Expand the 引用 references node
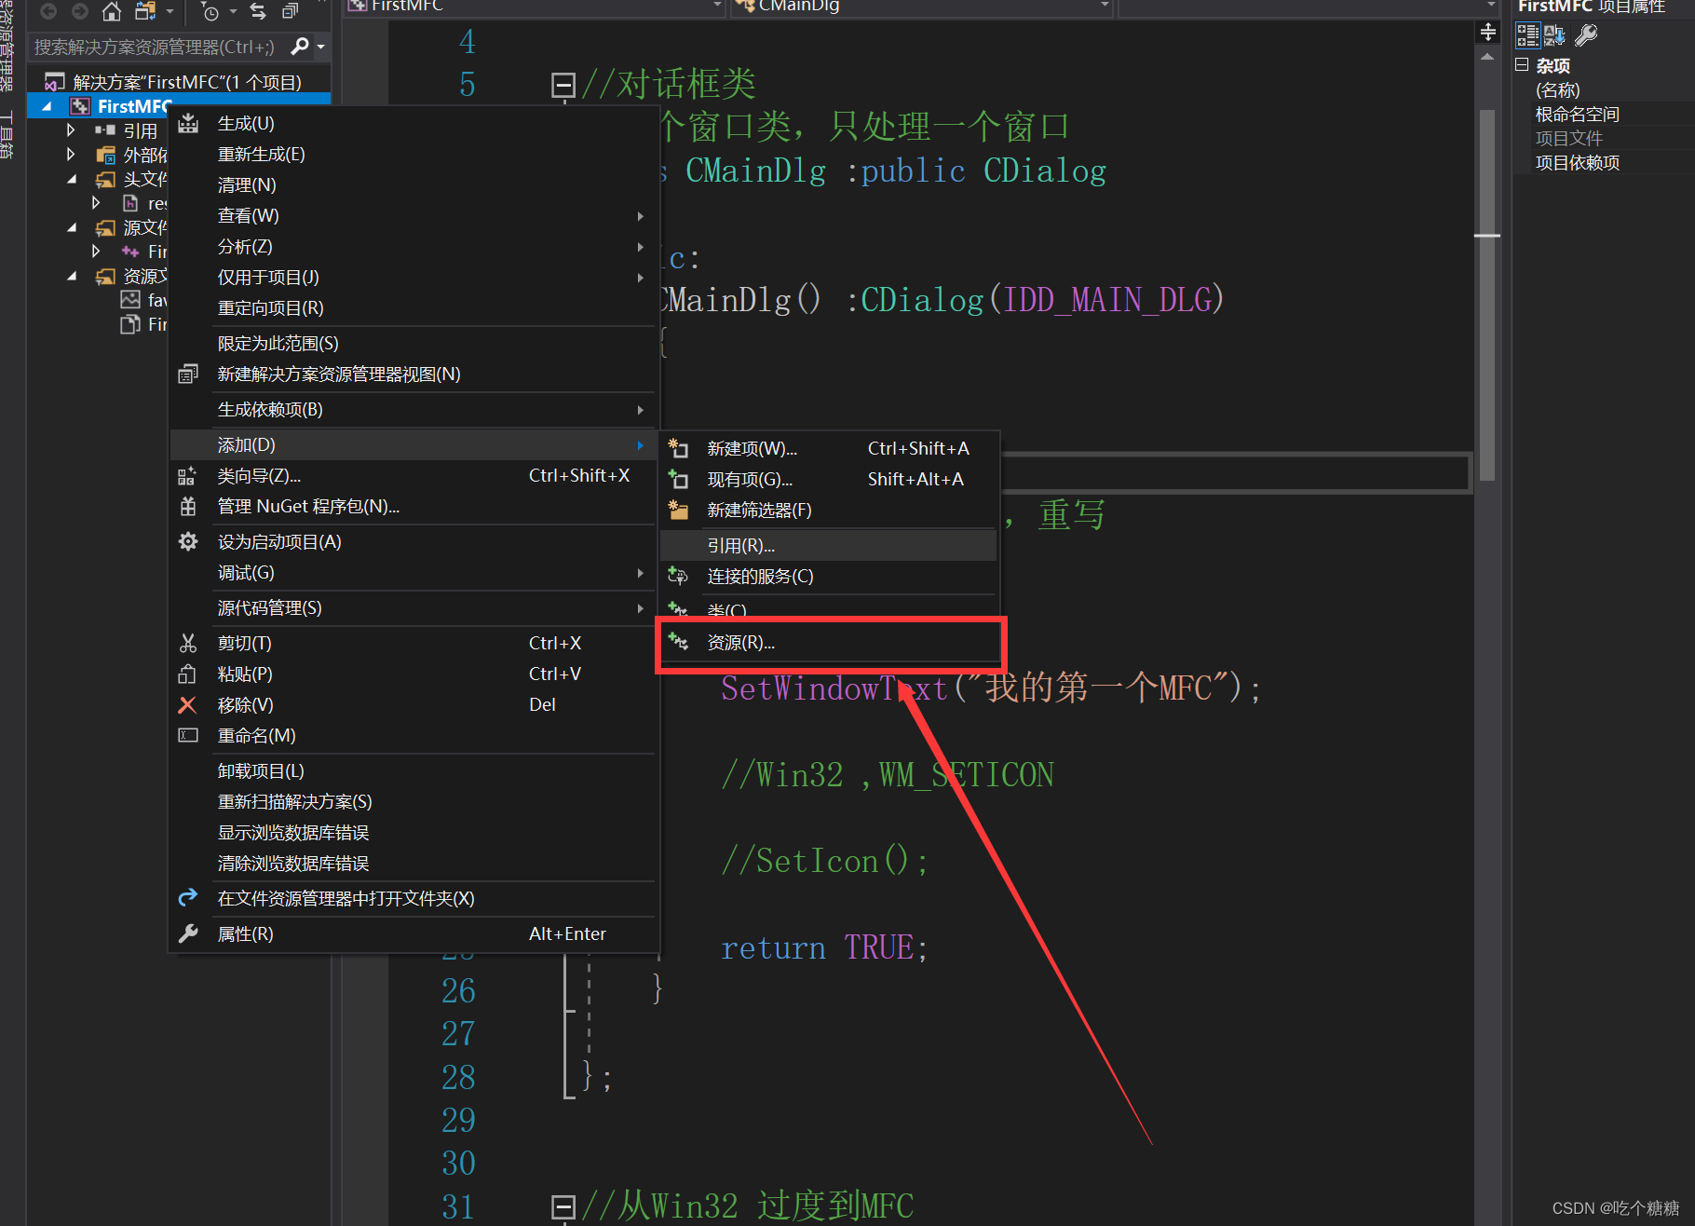This screenshot has height=1226, width=1695. tap(71, 129)
